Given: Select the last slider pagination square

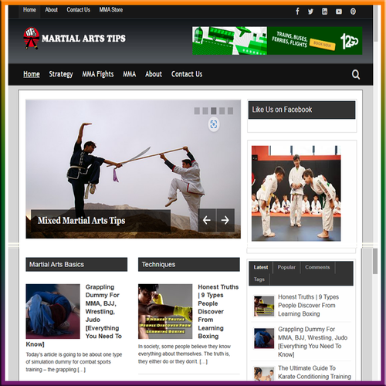Looking at the screenshot, I should tap(230, 110).
